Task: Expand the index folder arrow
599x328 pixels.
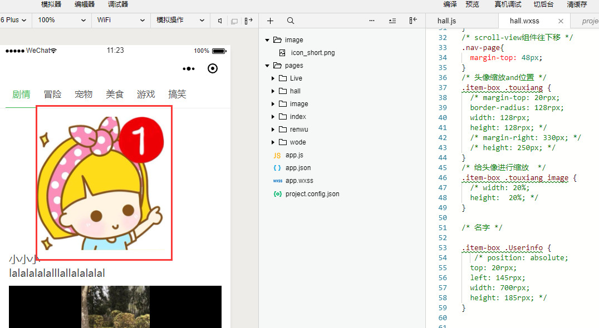Action: (x=273, y=117)
